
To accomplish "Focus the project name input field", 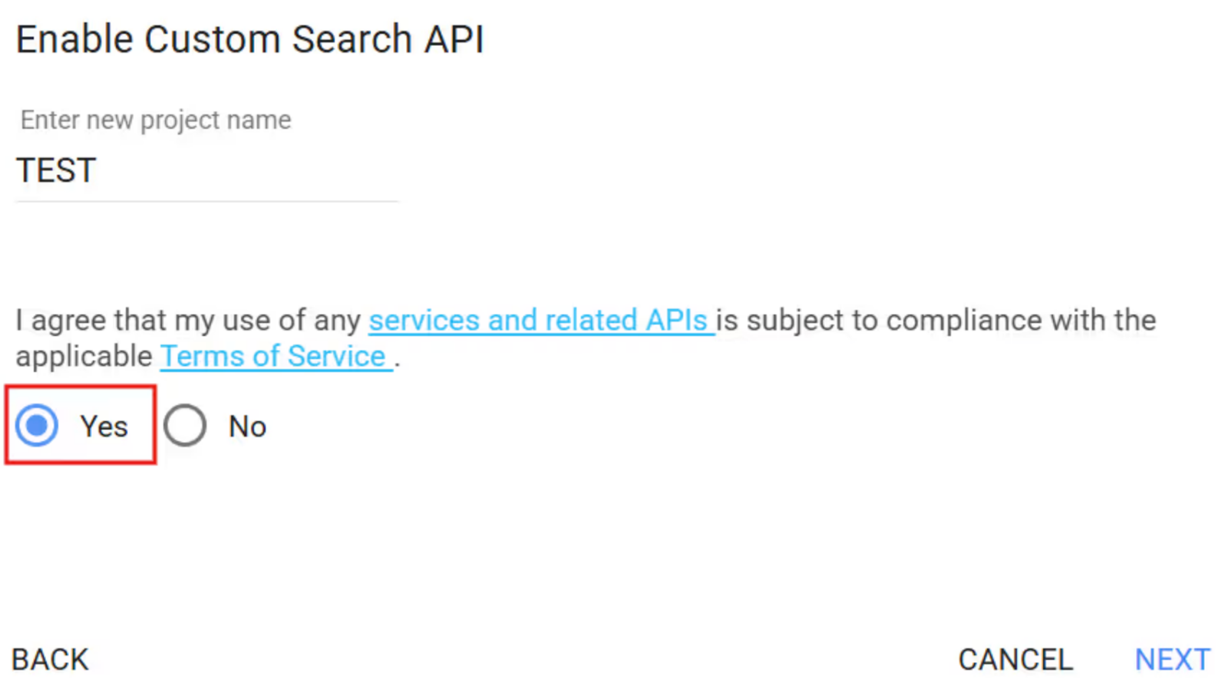I will tap(206, 170).
